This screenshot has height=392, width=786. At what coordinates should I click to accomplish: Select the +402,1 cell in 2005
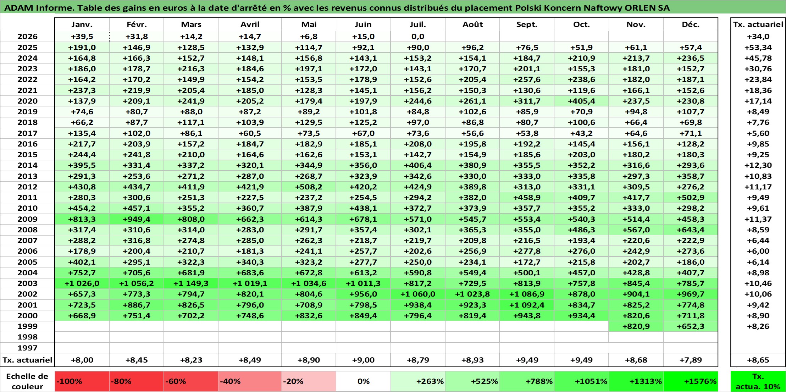click(82, 262)
